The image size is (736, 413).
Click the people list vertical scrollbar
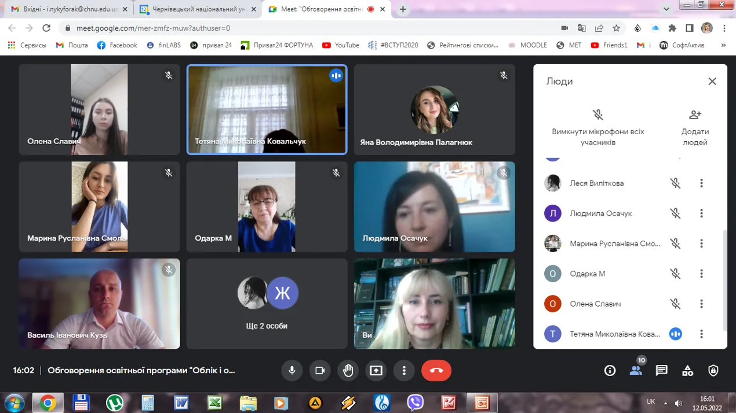(x=724, y=278)
